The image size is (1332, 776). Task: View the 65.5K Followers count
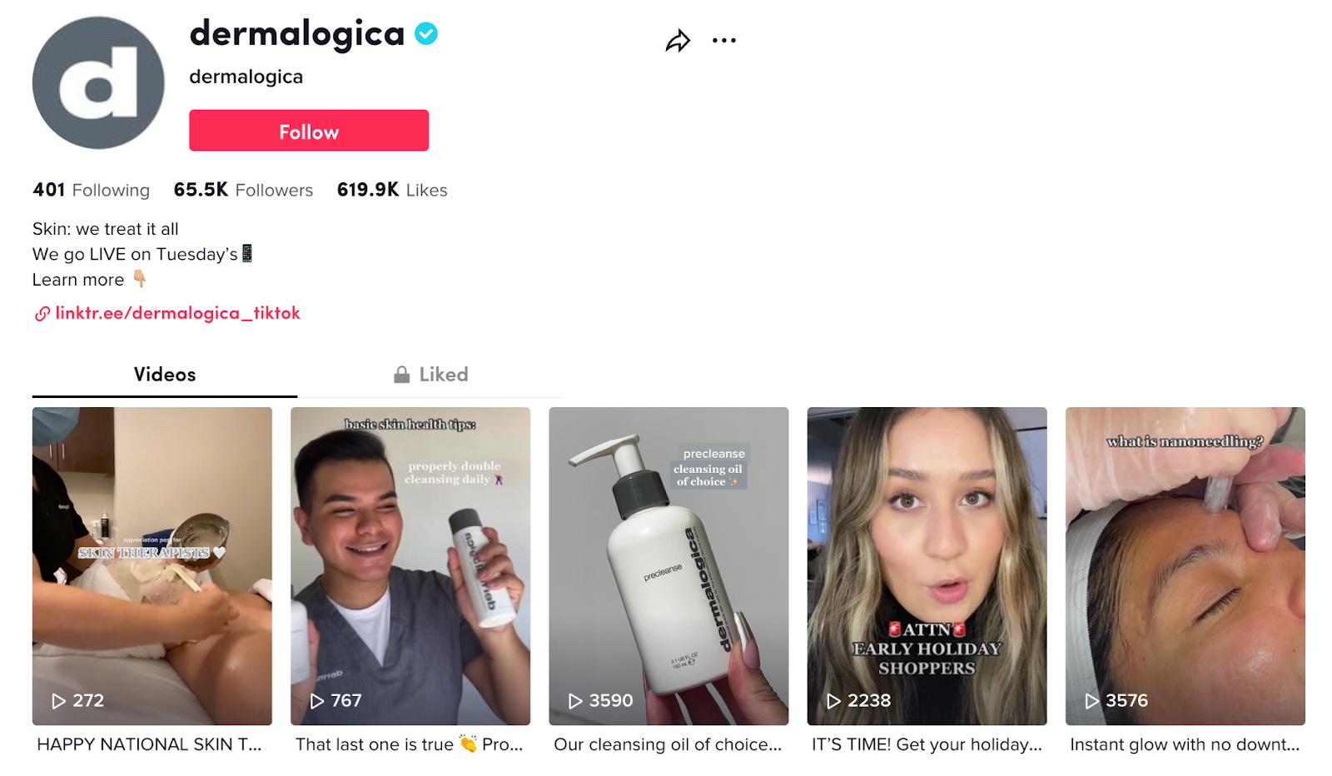(x=243, y=191)
